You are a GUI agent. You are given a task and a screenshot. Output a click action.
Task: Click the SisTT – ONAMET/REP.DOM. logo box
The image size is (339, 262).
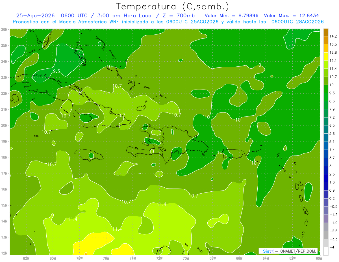pyautogui.click(x=288, y=251)
